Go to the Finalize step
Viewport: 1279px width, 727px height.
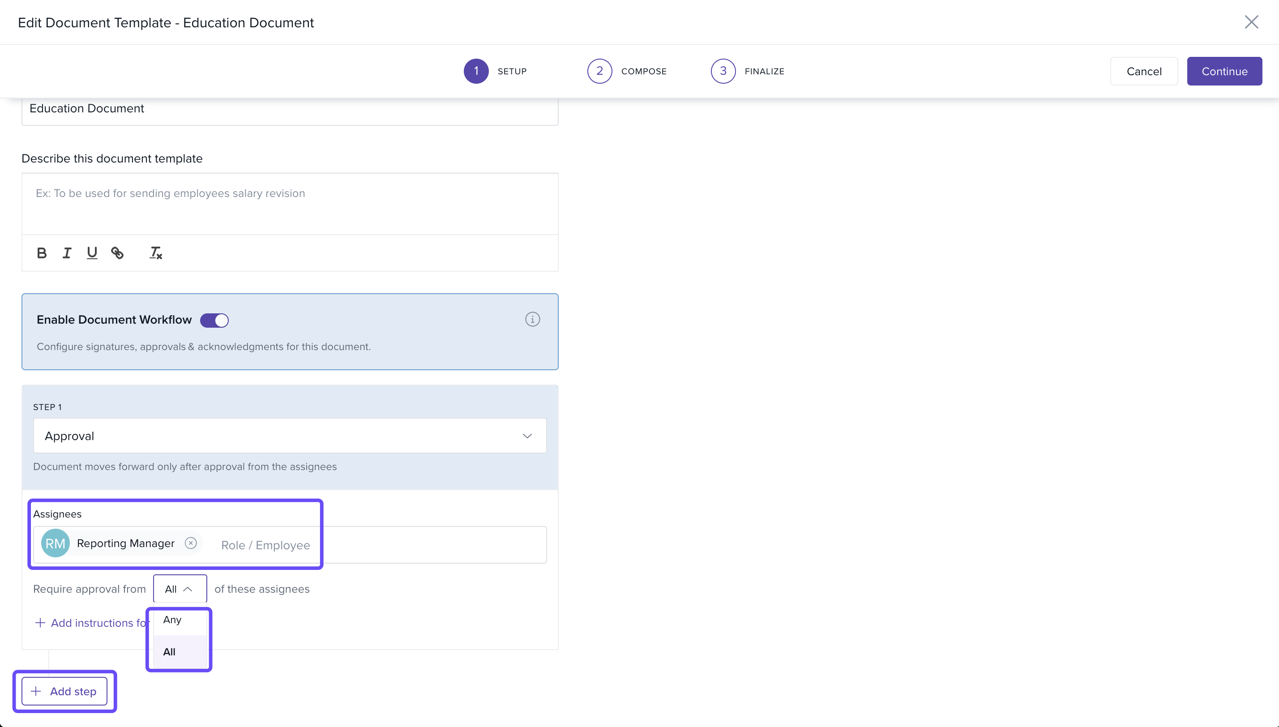[x=723, y=72]
